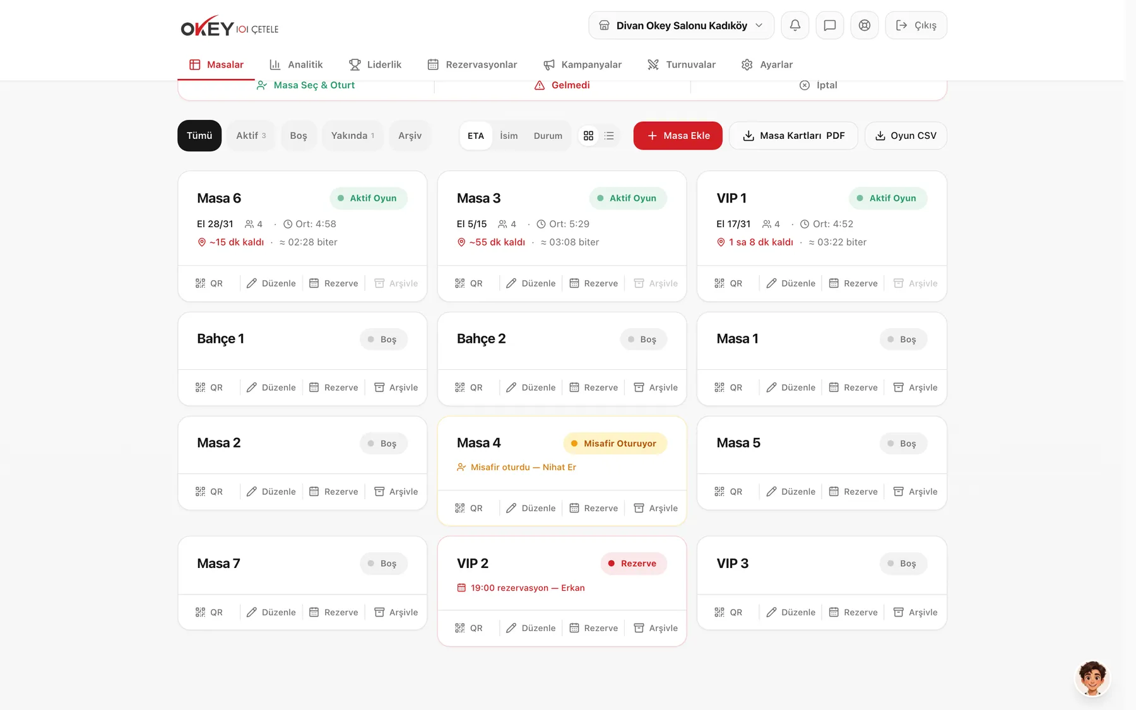Screen dimensions: 1136x710
Task: Edit Masa 3 with Düzenle
Action: point(531,283)
